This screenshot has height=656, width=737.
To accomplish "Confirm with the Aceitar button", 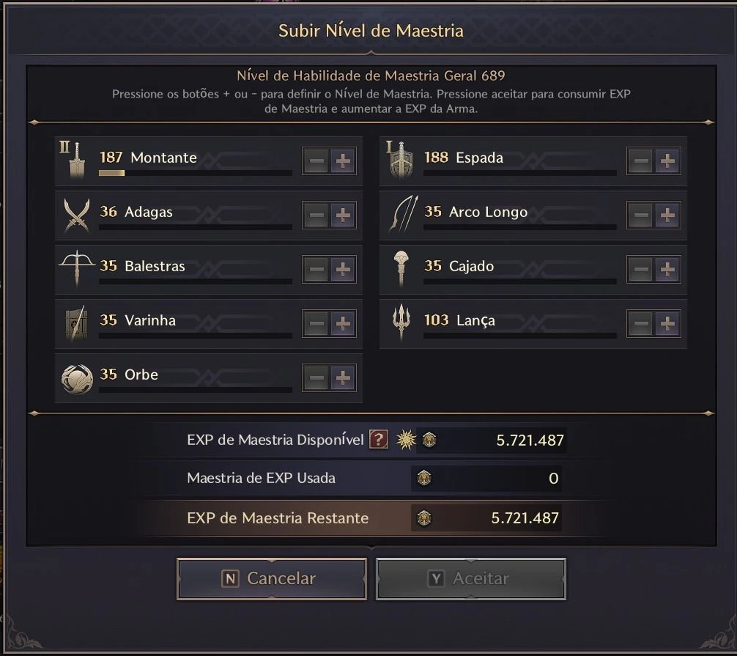I will point(470,579).
